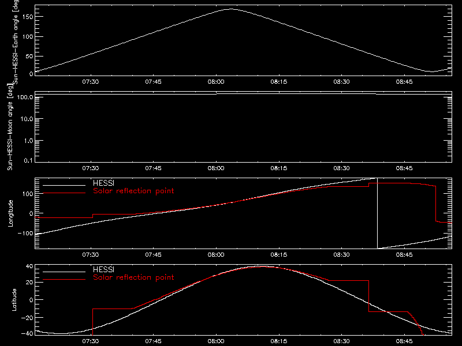Click the 50 tick on Earth angle axis
Viewport: 462px width, 346px height.
(x=29, y=57)
